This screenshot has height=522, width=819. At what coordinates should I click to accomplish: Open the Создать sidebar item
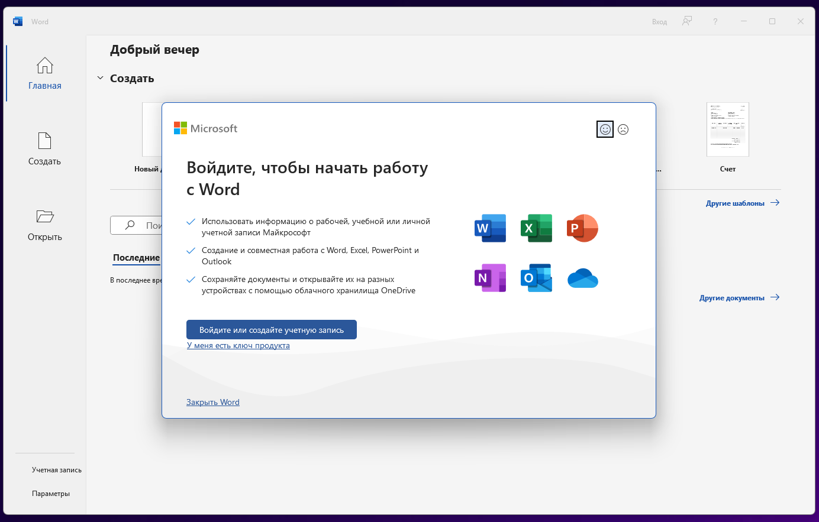45,149
